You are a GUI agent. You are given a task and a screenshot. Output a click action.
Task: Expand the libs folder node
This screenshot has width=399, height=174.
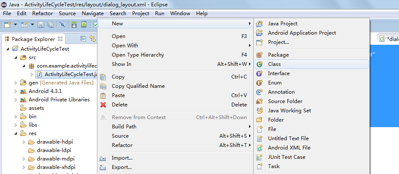pos(16,125)
